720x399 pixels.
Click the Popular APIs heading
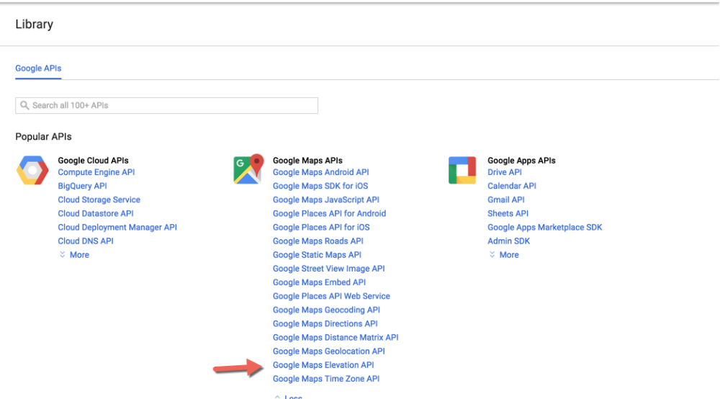(x=44, y=137)
